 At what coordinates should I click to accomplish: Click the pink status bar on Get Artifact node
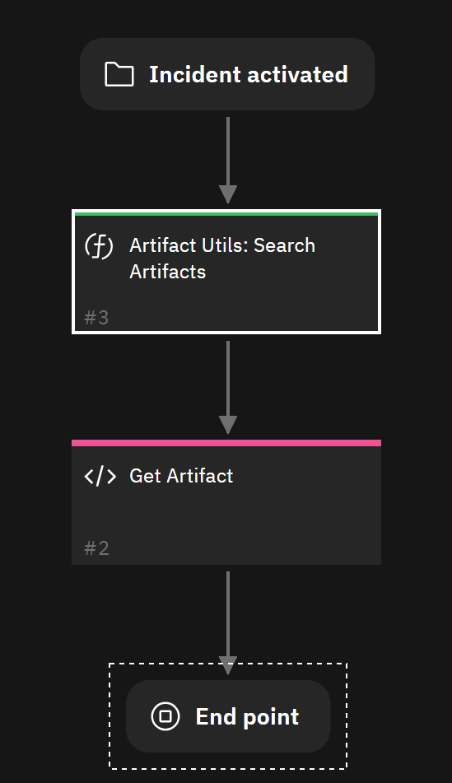pyautogui.click(x=226, y=443)
